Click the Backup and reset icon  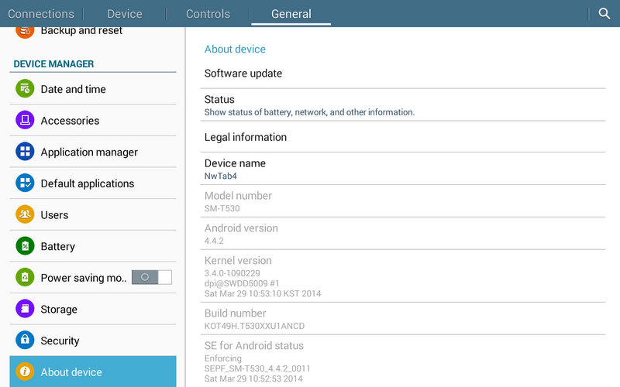pyautogui.click(x=25, y=31)
